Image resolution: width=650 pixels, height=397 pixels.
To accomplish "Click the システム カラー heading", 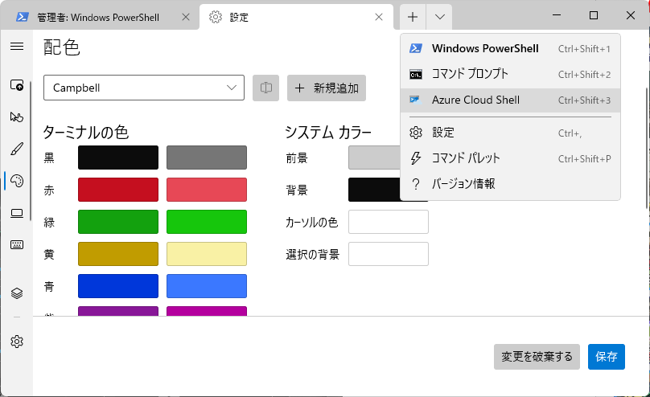I will (x=328, y=133).
